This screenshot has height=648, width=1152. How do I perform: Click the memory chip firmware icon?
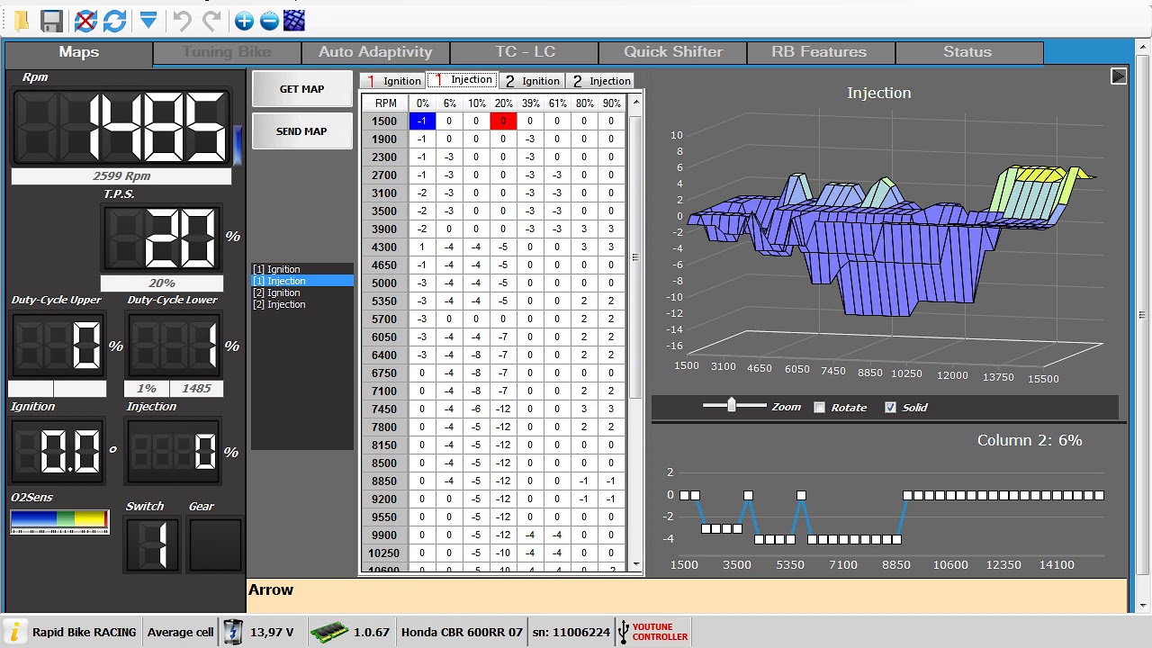click(x=329, y=632)
